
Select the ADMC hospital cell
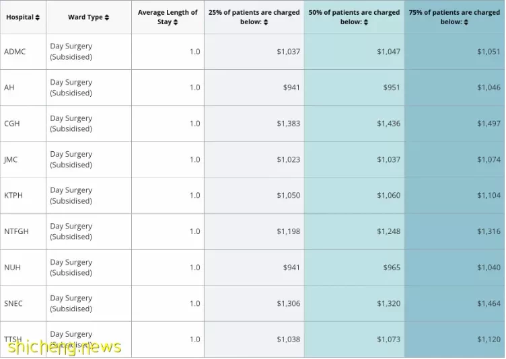tap(24, 52)
